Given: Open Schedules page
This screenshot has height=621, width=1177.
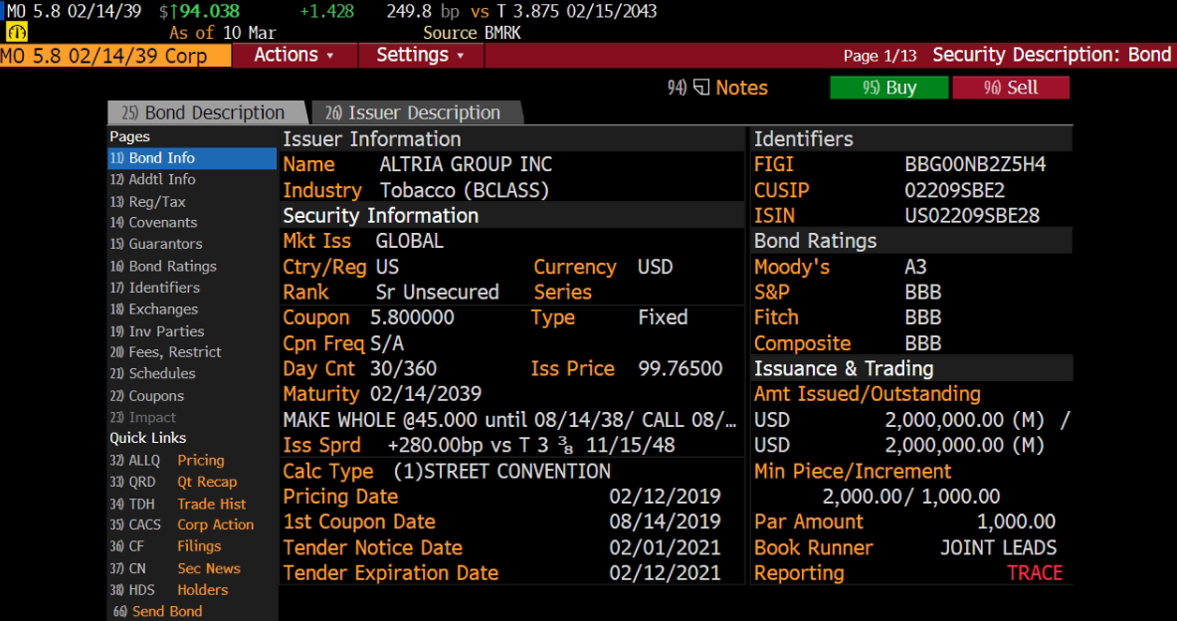Looking at the screenshot, I should [153, 373].
